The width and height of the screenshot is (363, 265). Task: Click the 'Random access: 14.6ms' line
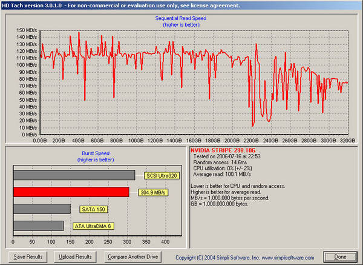220,163
